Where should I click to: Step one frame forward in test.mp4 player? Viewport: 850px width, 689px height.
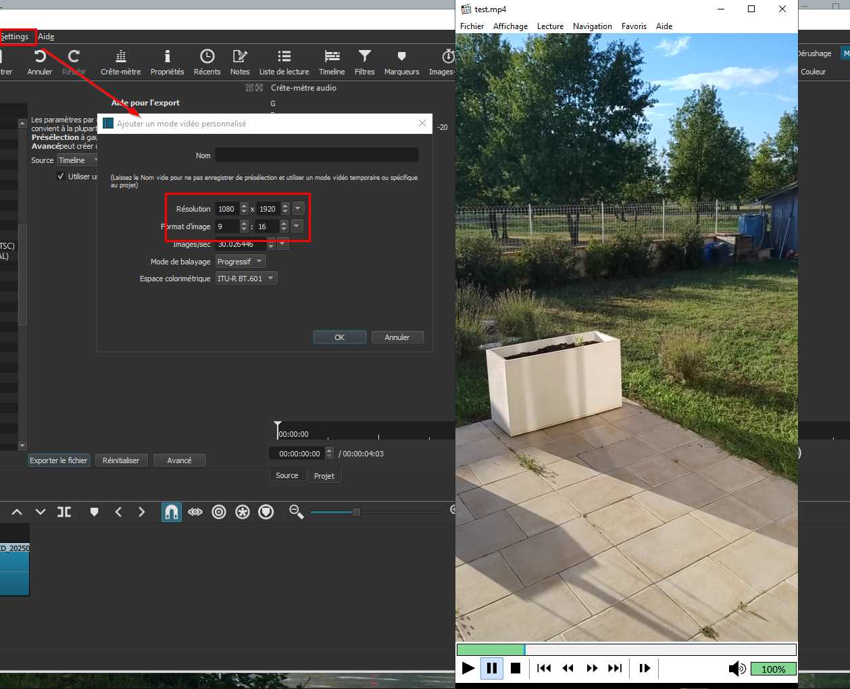pyautogui.click(x=645, y=668)
